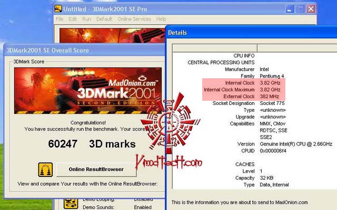Click the 3DMark2001 Second Edition banner image
Image resolution: width=337 pixels, height=210 pixels.
coord(88,91)
